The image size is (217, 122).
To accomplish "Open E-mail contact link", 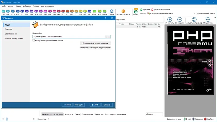I will click(x=187, y=119).
